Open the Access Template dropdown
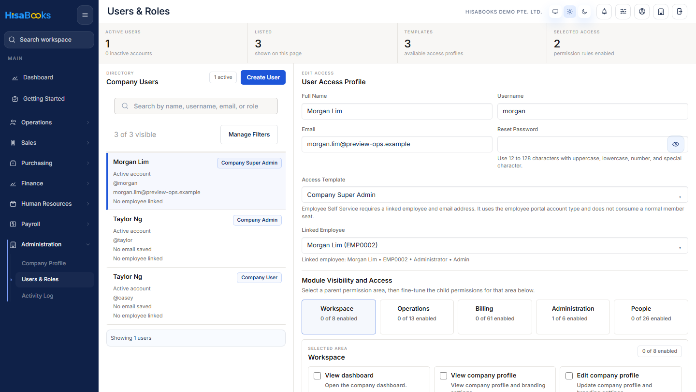 495,195
